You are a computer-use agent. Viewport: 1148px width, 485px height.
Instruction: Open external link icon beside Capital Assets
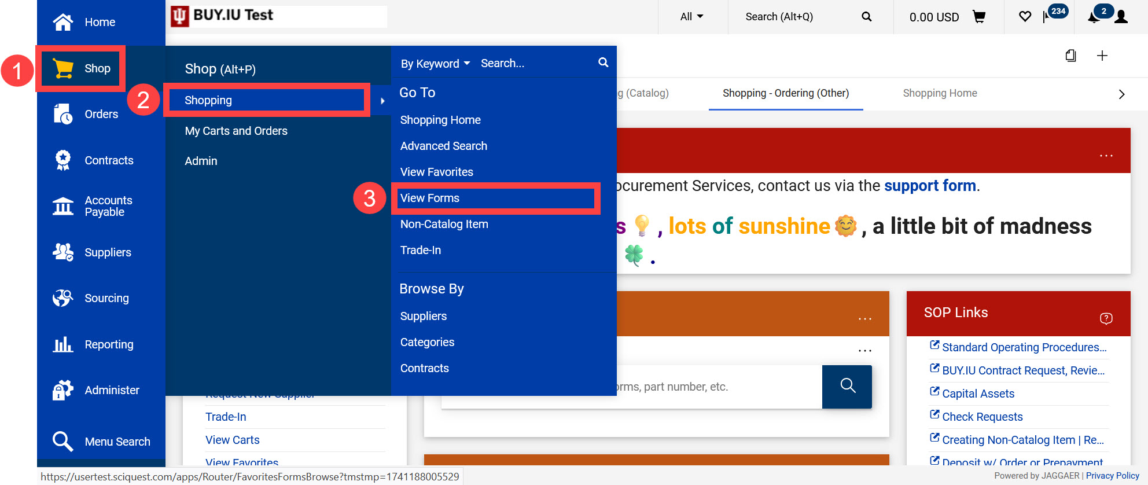[x=934, y=392]
